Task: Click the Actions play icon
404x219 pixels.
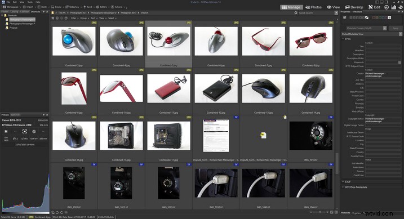Action: coord(112,7)
